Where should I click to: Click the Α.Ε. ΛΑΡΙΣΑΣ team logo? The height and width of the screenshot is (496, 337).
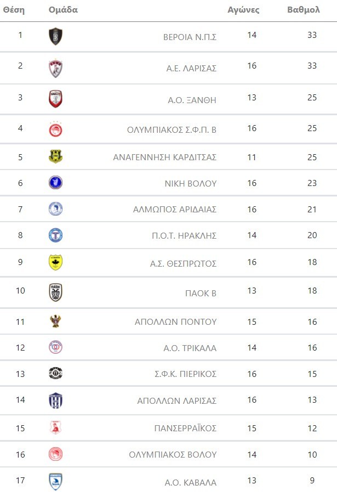(55, 68)
